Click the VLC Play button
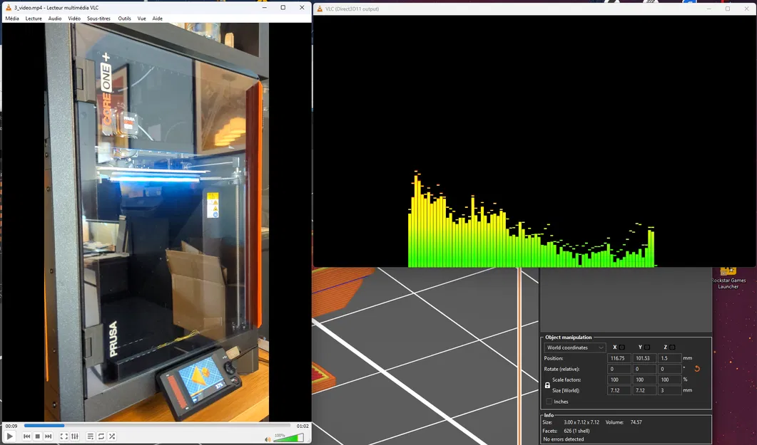Viewport: 757px width, 445px height. pos(10,436)
